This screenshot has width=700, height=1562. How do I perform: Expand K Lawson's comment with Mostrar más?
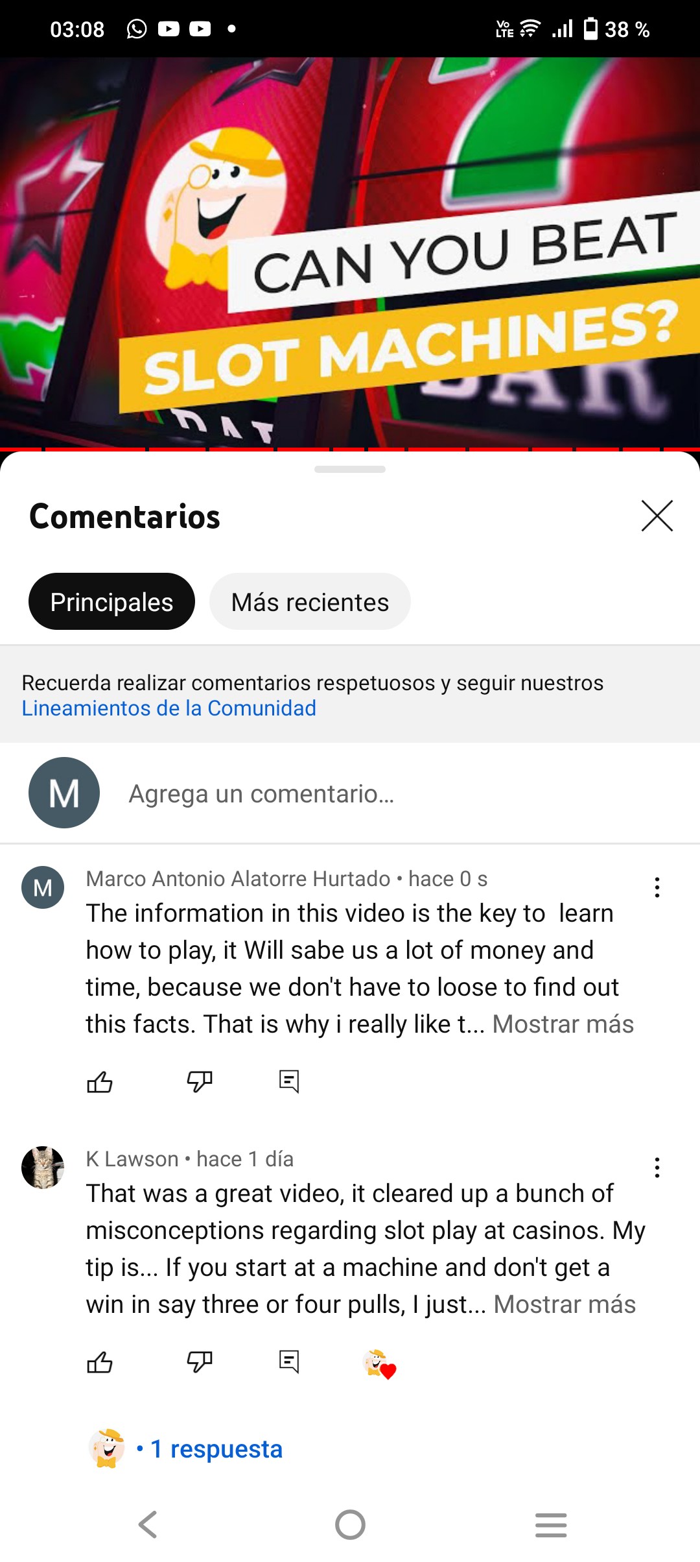pos(565,1304)
